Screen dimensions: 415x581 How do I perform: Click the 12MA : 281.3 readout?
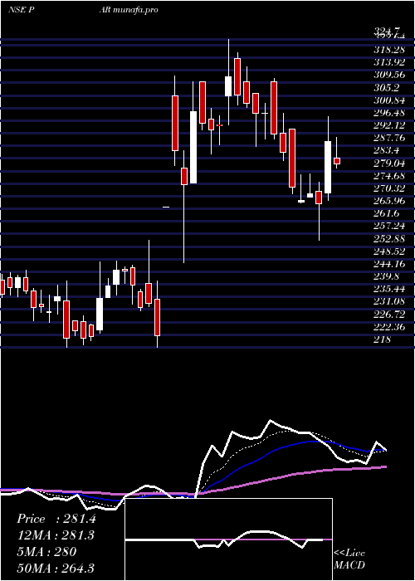coord(56,535)
